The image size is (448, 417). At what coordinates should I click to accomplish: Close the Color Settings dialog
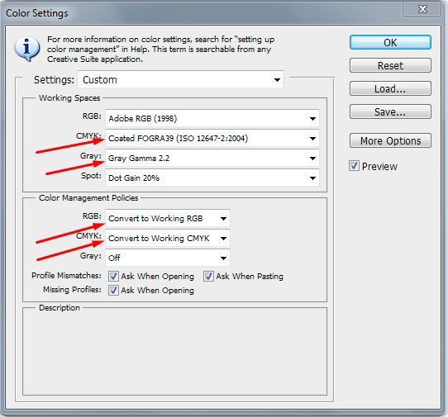422,9
